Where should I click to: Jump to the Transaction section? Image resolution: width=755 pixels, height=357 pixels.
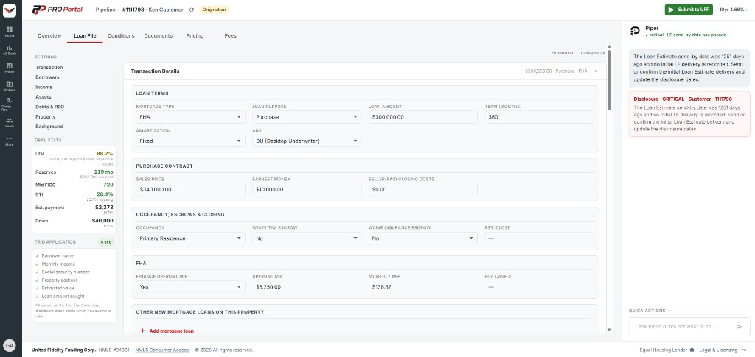[49, 68]
